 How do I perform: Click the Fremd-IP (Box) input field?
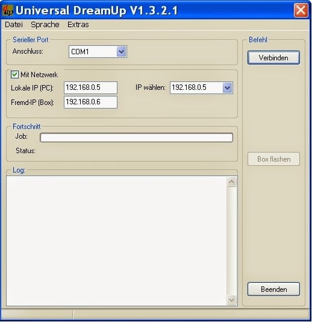[90, 102]
